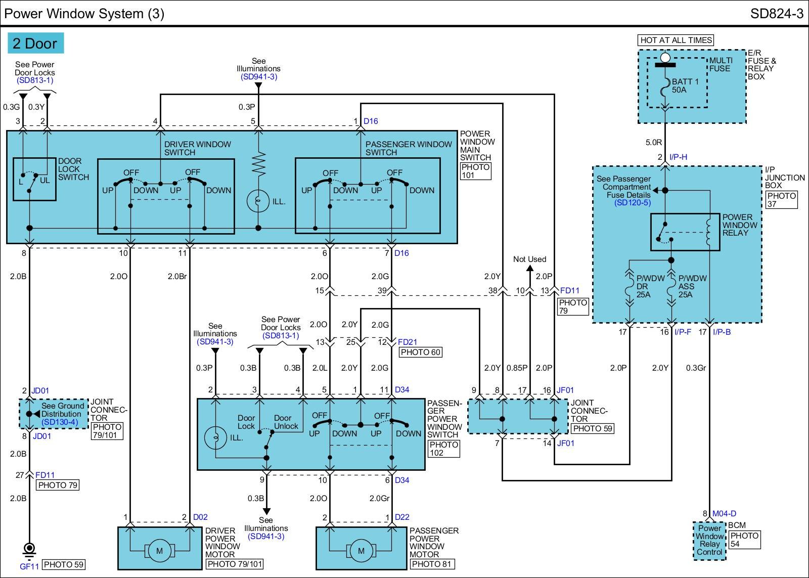Click the passenger power window motor symbol
809x578 pixels.
(361, 551)
